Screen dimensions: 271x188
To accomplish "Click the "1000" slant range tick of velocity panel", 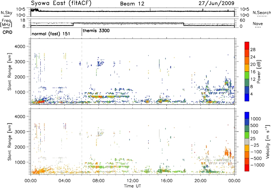I will coord(20,163).
